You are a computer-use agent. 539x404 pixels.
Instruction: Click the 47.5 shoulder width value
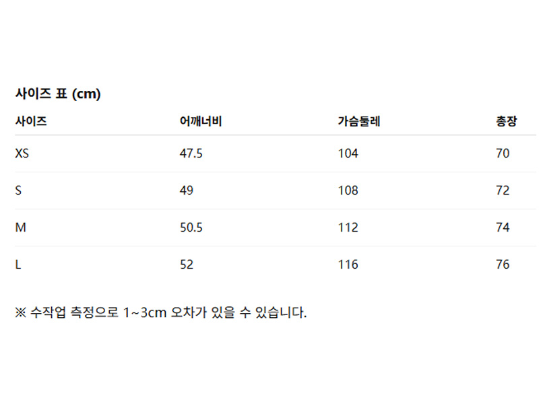tap(191, 154)
